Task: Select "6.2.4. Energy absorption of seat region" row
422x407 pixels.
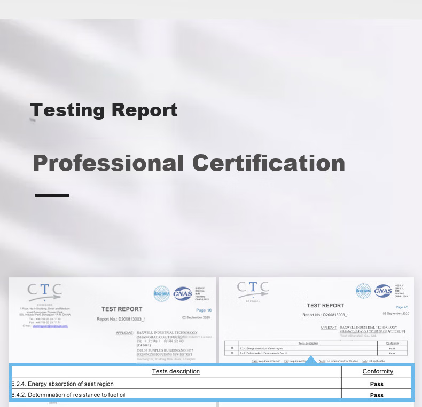Action: click(212, 384)
